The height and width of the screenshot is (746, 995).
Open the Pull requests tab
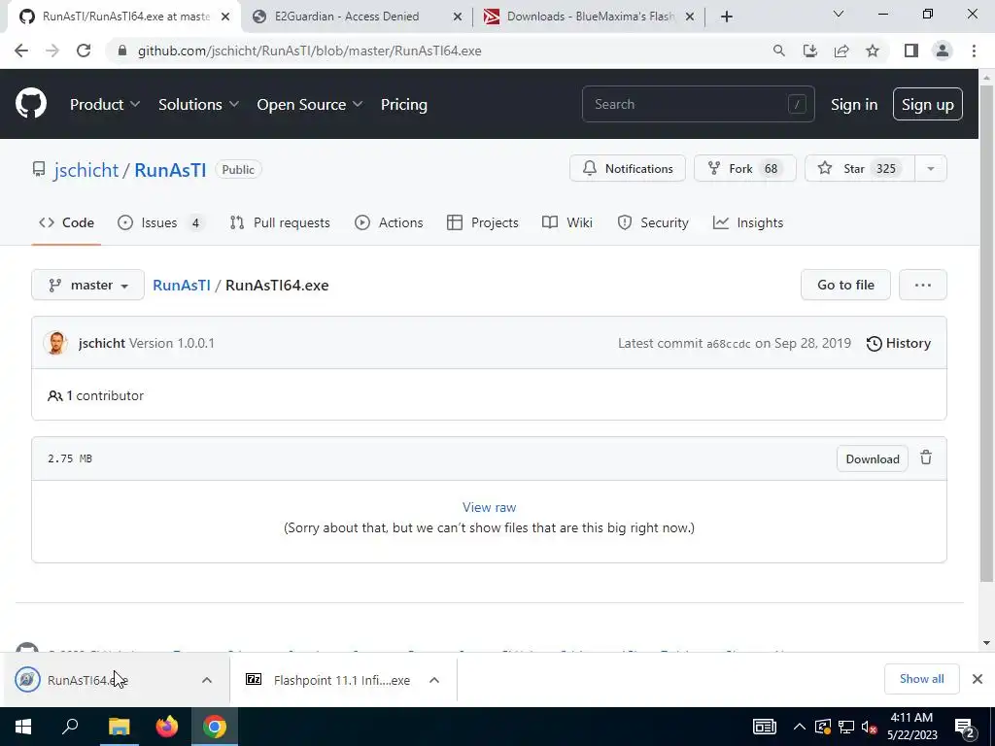280,222
